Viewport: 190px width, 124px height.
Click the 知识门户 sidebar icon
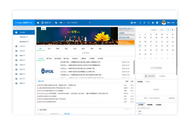tap(16, 69)
